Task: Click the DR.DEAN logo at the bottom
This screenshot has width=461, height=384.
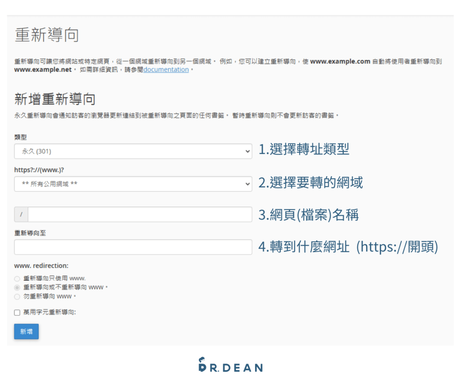Action: tap(230, 364)
